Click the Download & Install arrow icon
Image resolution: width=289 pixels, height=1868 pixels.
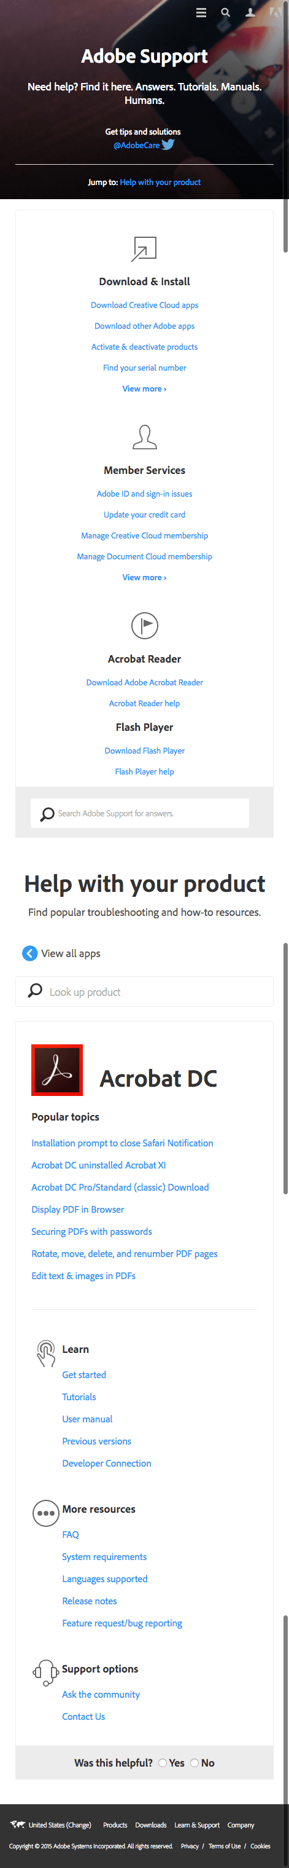point(144,249)
